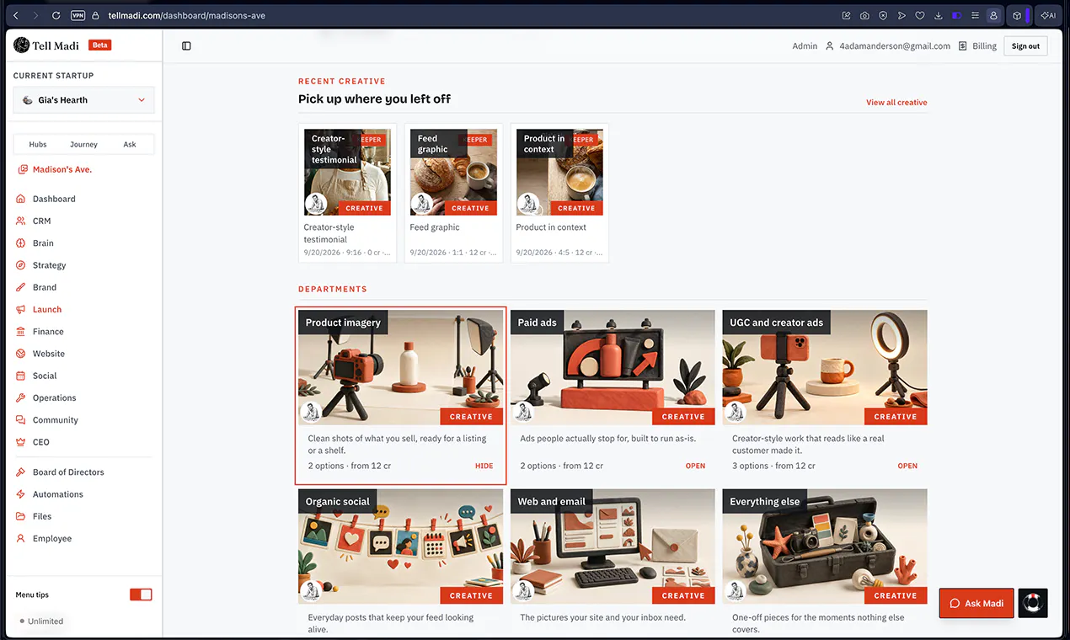The image size is (1070, 640).
Task: Select the Strategy compass icon
Action: (x=21, y=265)
